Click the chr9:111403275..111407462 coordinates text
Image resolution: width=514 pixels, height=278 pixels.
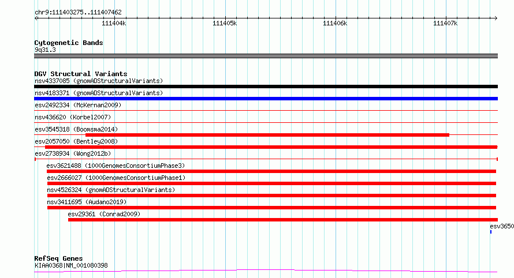click(x=78, y=12)
